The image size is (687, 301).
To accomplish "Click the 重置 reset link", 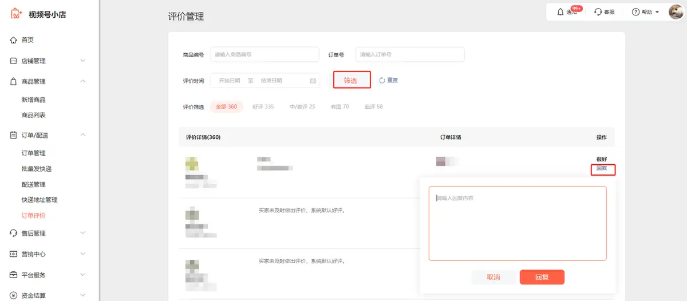I will click(x=393, y=81).
